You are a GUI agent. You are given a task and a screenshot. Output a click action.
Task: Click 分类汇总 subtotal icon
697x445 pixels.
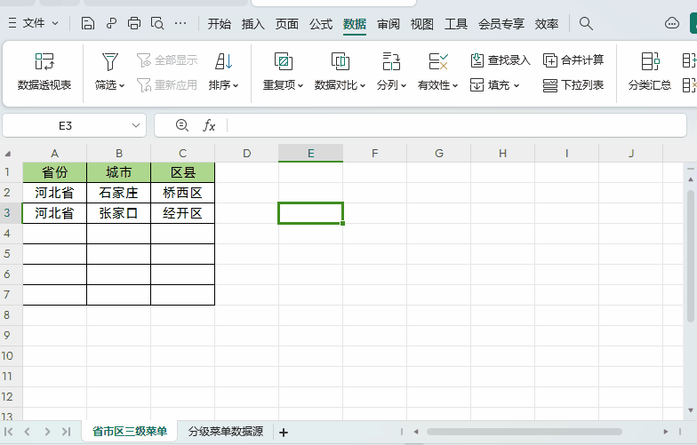point(651,61)
